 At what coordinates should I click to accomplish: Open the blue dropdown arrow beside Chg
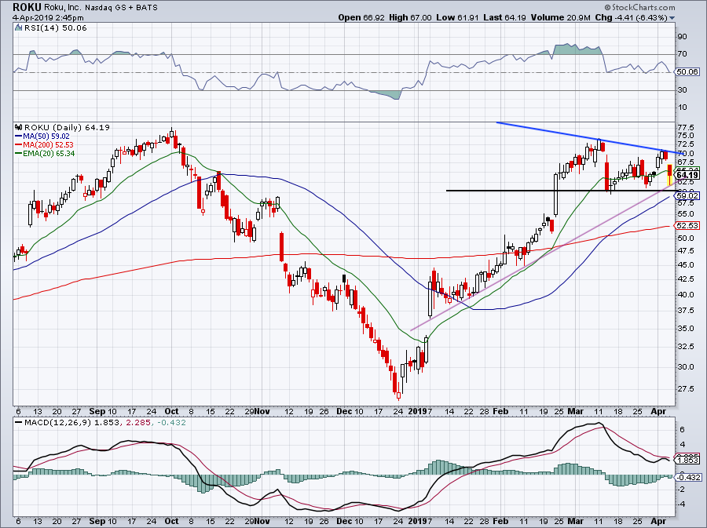click(x=672, y=18)
